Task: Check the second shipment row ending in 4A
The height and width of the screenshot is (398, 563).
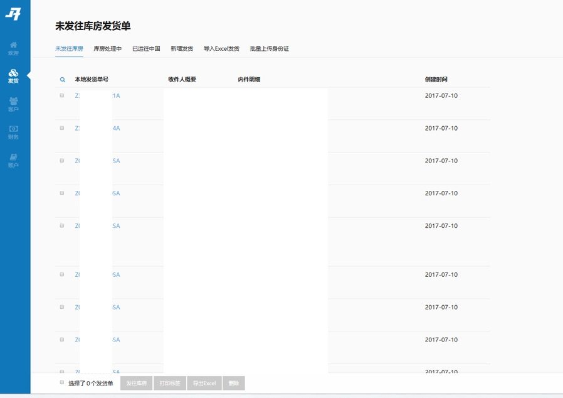Action: [61, 128]
